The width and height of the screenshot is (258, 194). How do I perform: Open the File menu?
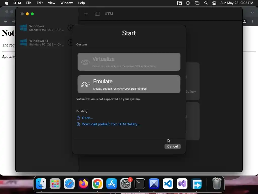(29, 3)
